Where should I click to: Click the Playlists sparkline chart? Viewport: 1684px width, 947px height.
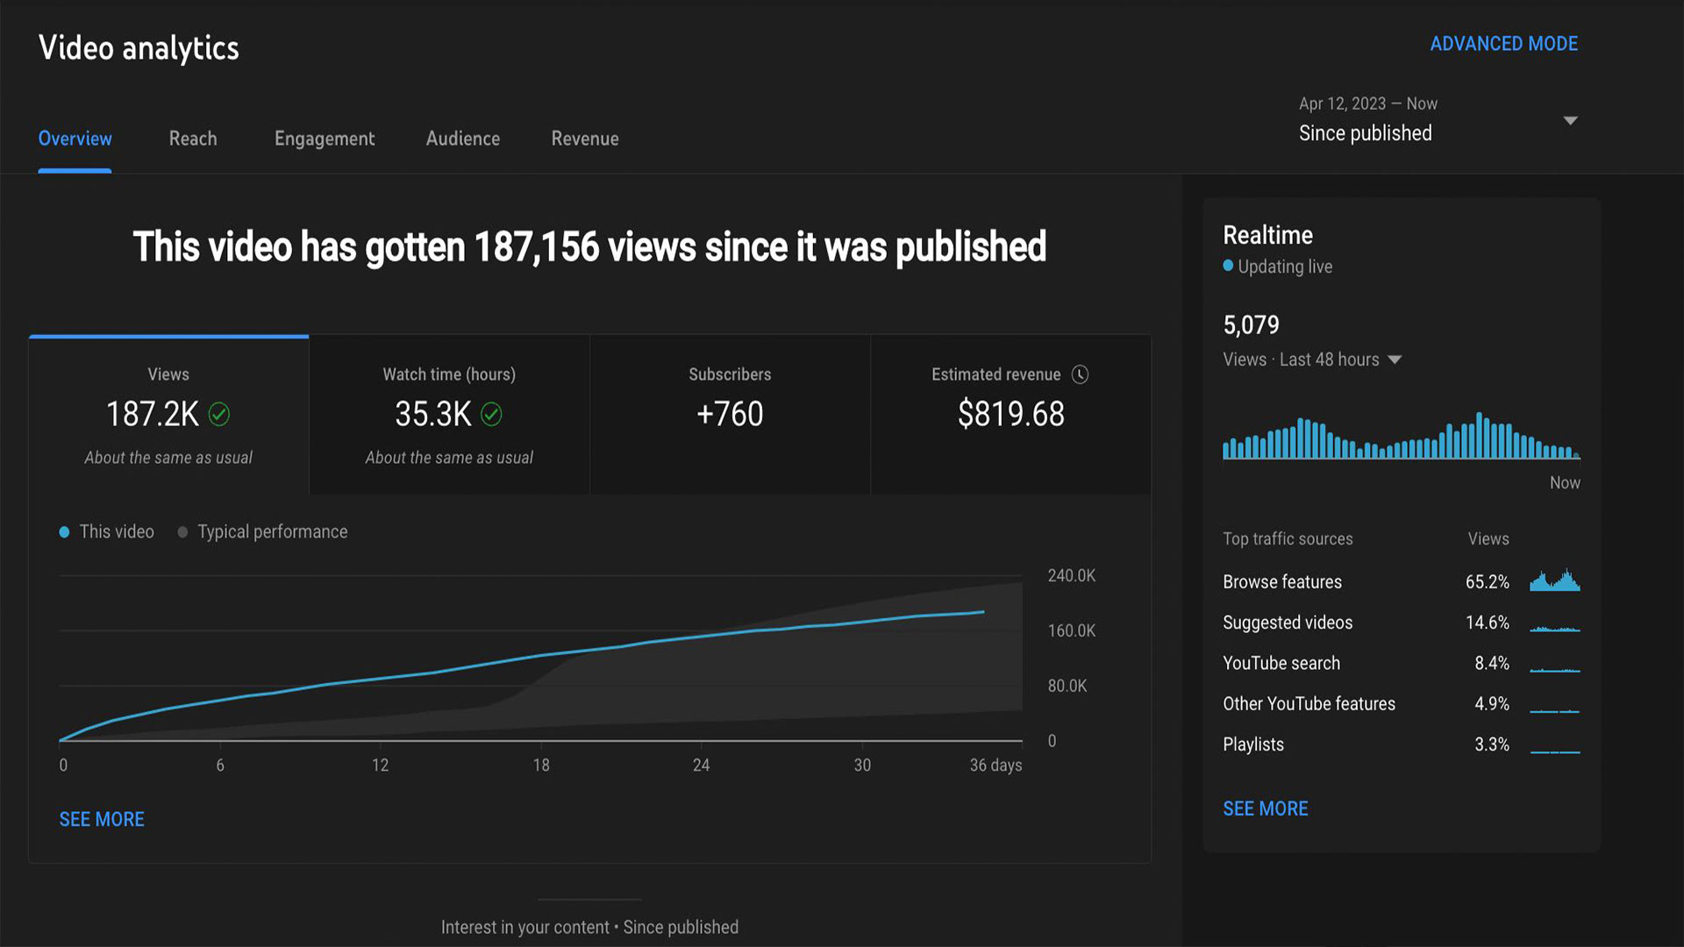pos(1554,751)
